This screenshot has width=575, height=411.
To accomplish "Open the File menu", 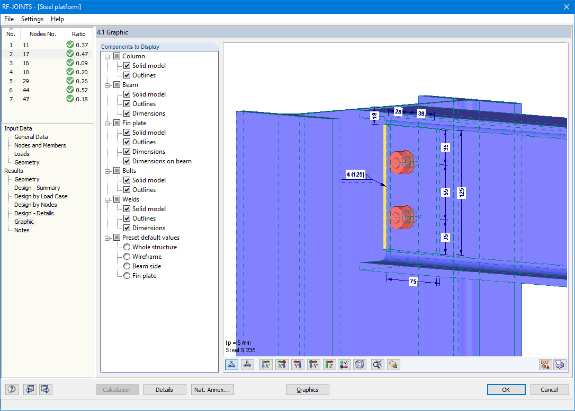I will 9,19.
